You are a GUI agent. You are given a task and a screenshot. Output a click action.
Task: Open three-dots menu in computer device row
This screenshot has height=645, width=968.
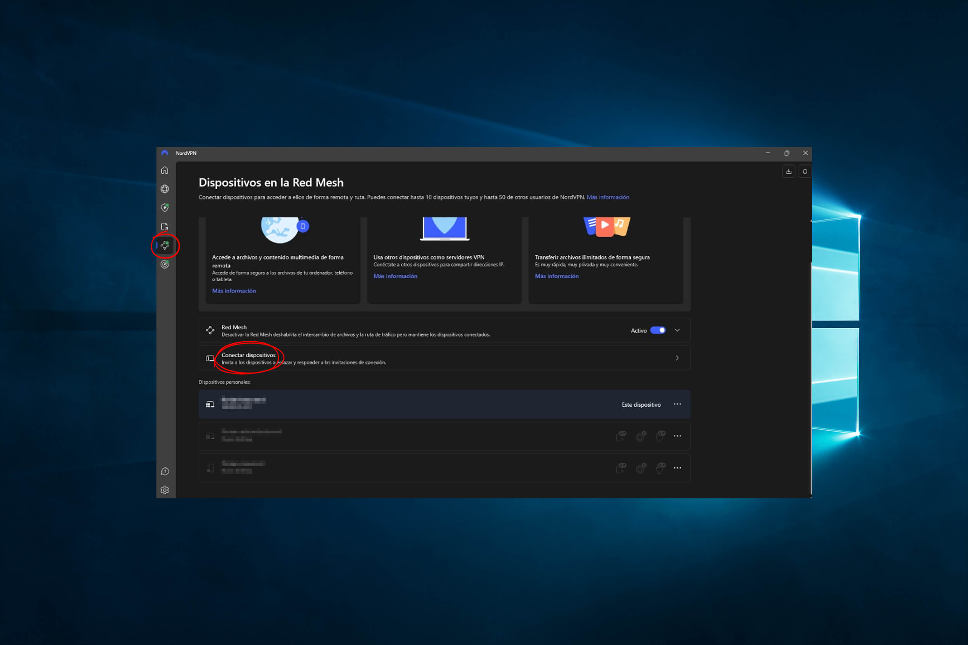tap(678, 436)
